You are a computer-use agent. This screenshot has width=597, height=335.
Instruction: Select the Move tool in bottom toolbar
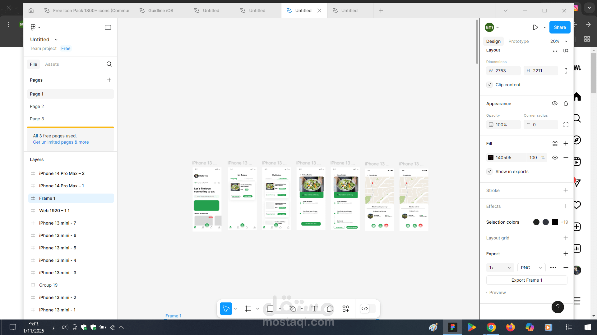[x=226, y=309]
